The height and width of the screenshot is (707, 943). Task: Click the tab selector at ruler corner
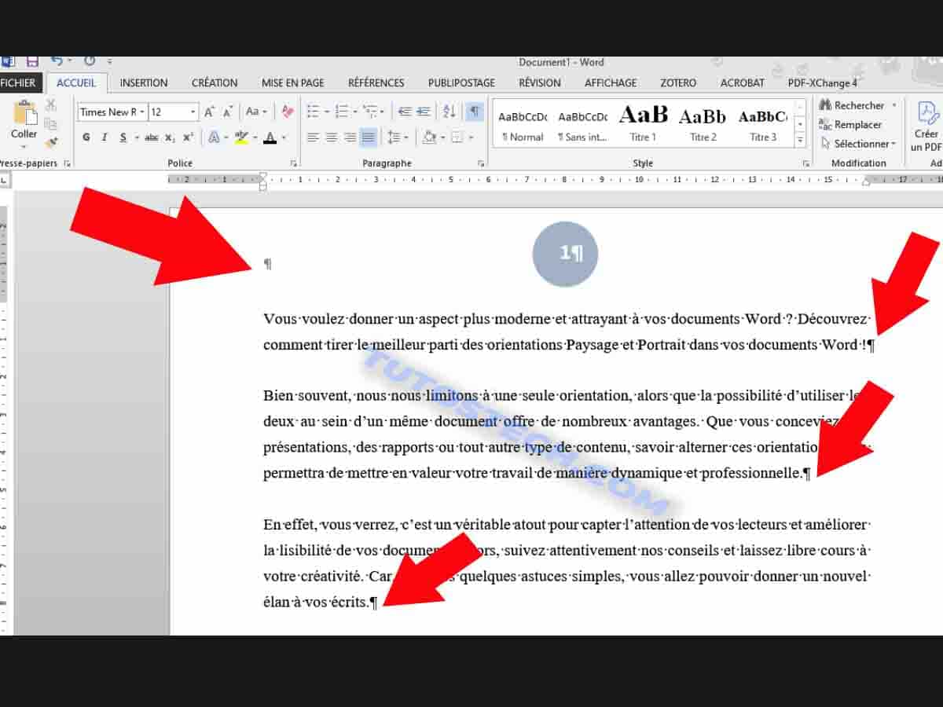(x=5, y=181)
